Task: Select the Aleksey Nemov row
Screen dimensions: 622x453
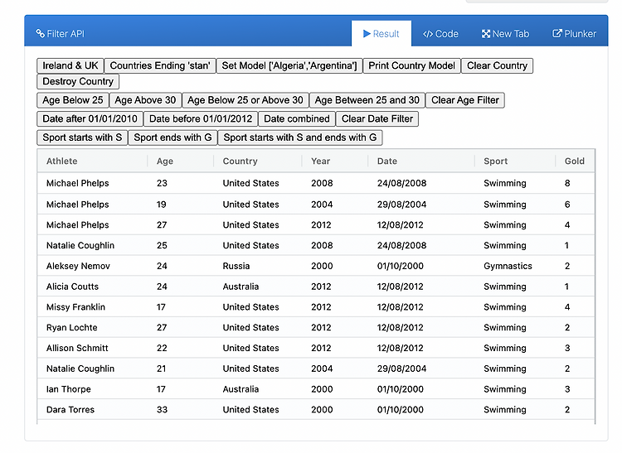Action: [x=316, y=266]
